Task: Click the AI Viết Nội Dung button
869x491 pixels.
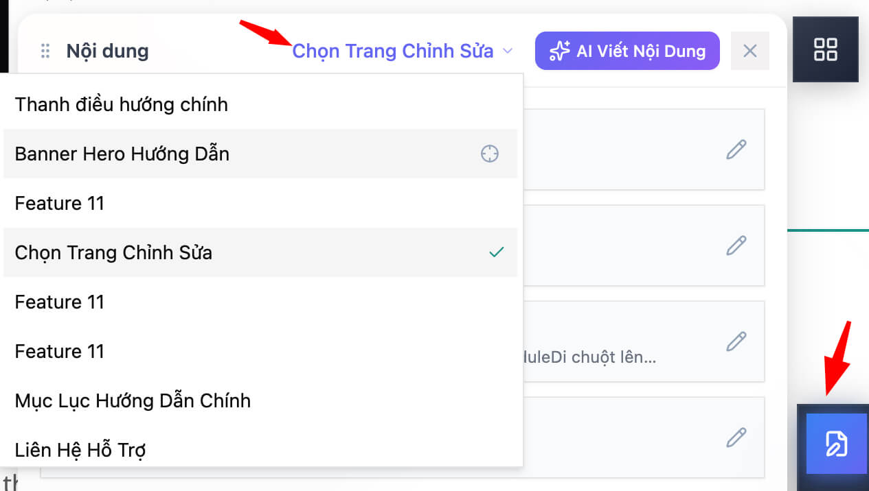Action: (627, 51)
